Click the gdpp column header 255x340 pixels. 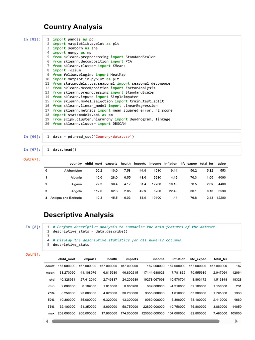(221, 163)
